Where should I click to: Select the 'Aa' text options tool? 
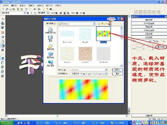(x=3, y=19)
